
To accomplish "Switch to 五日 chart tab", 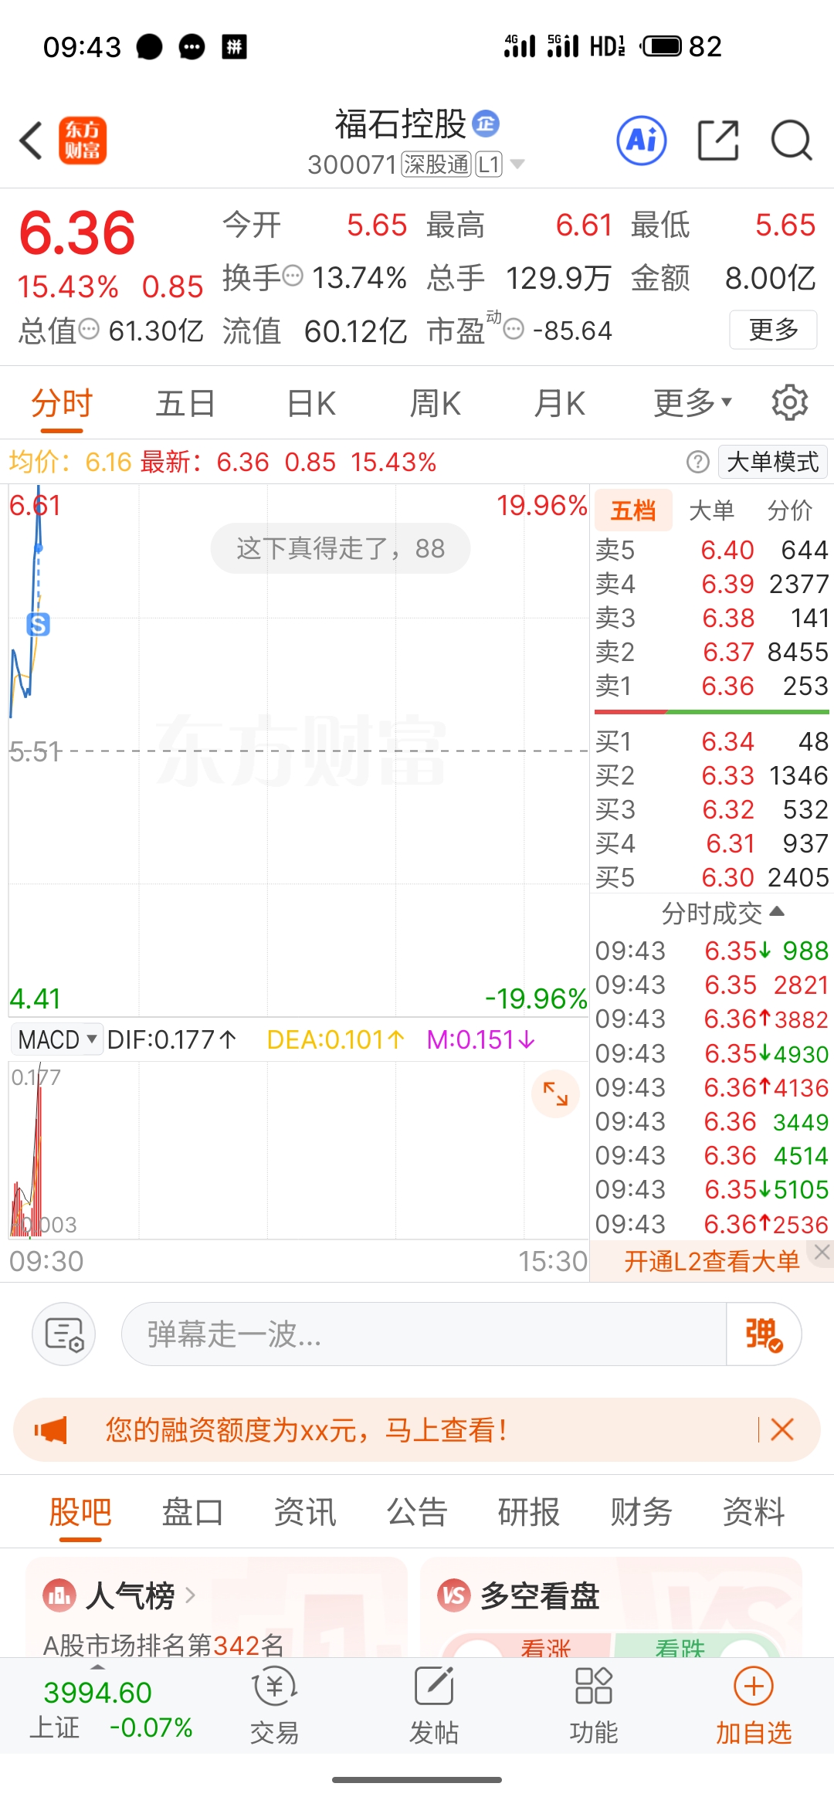I will click(185, 402).
